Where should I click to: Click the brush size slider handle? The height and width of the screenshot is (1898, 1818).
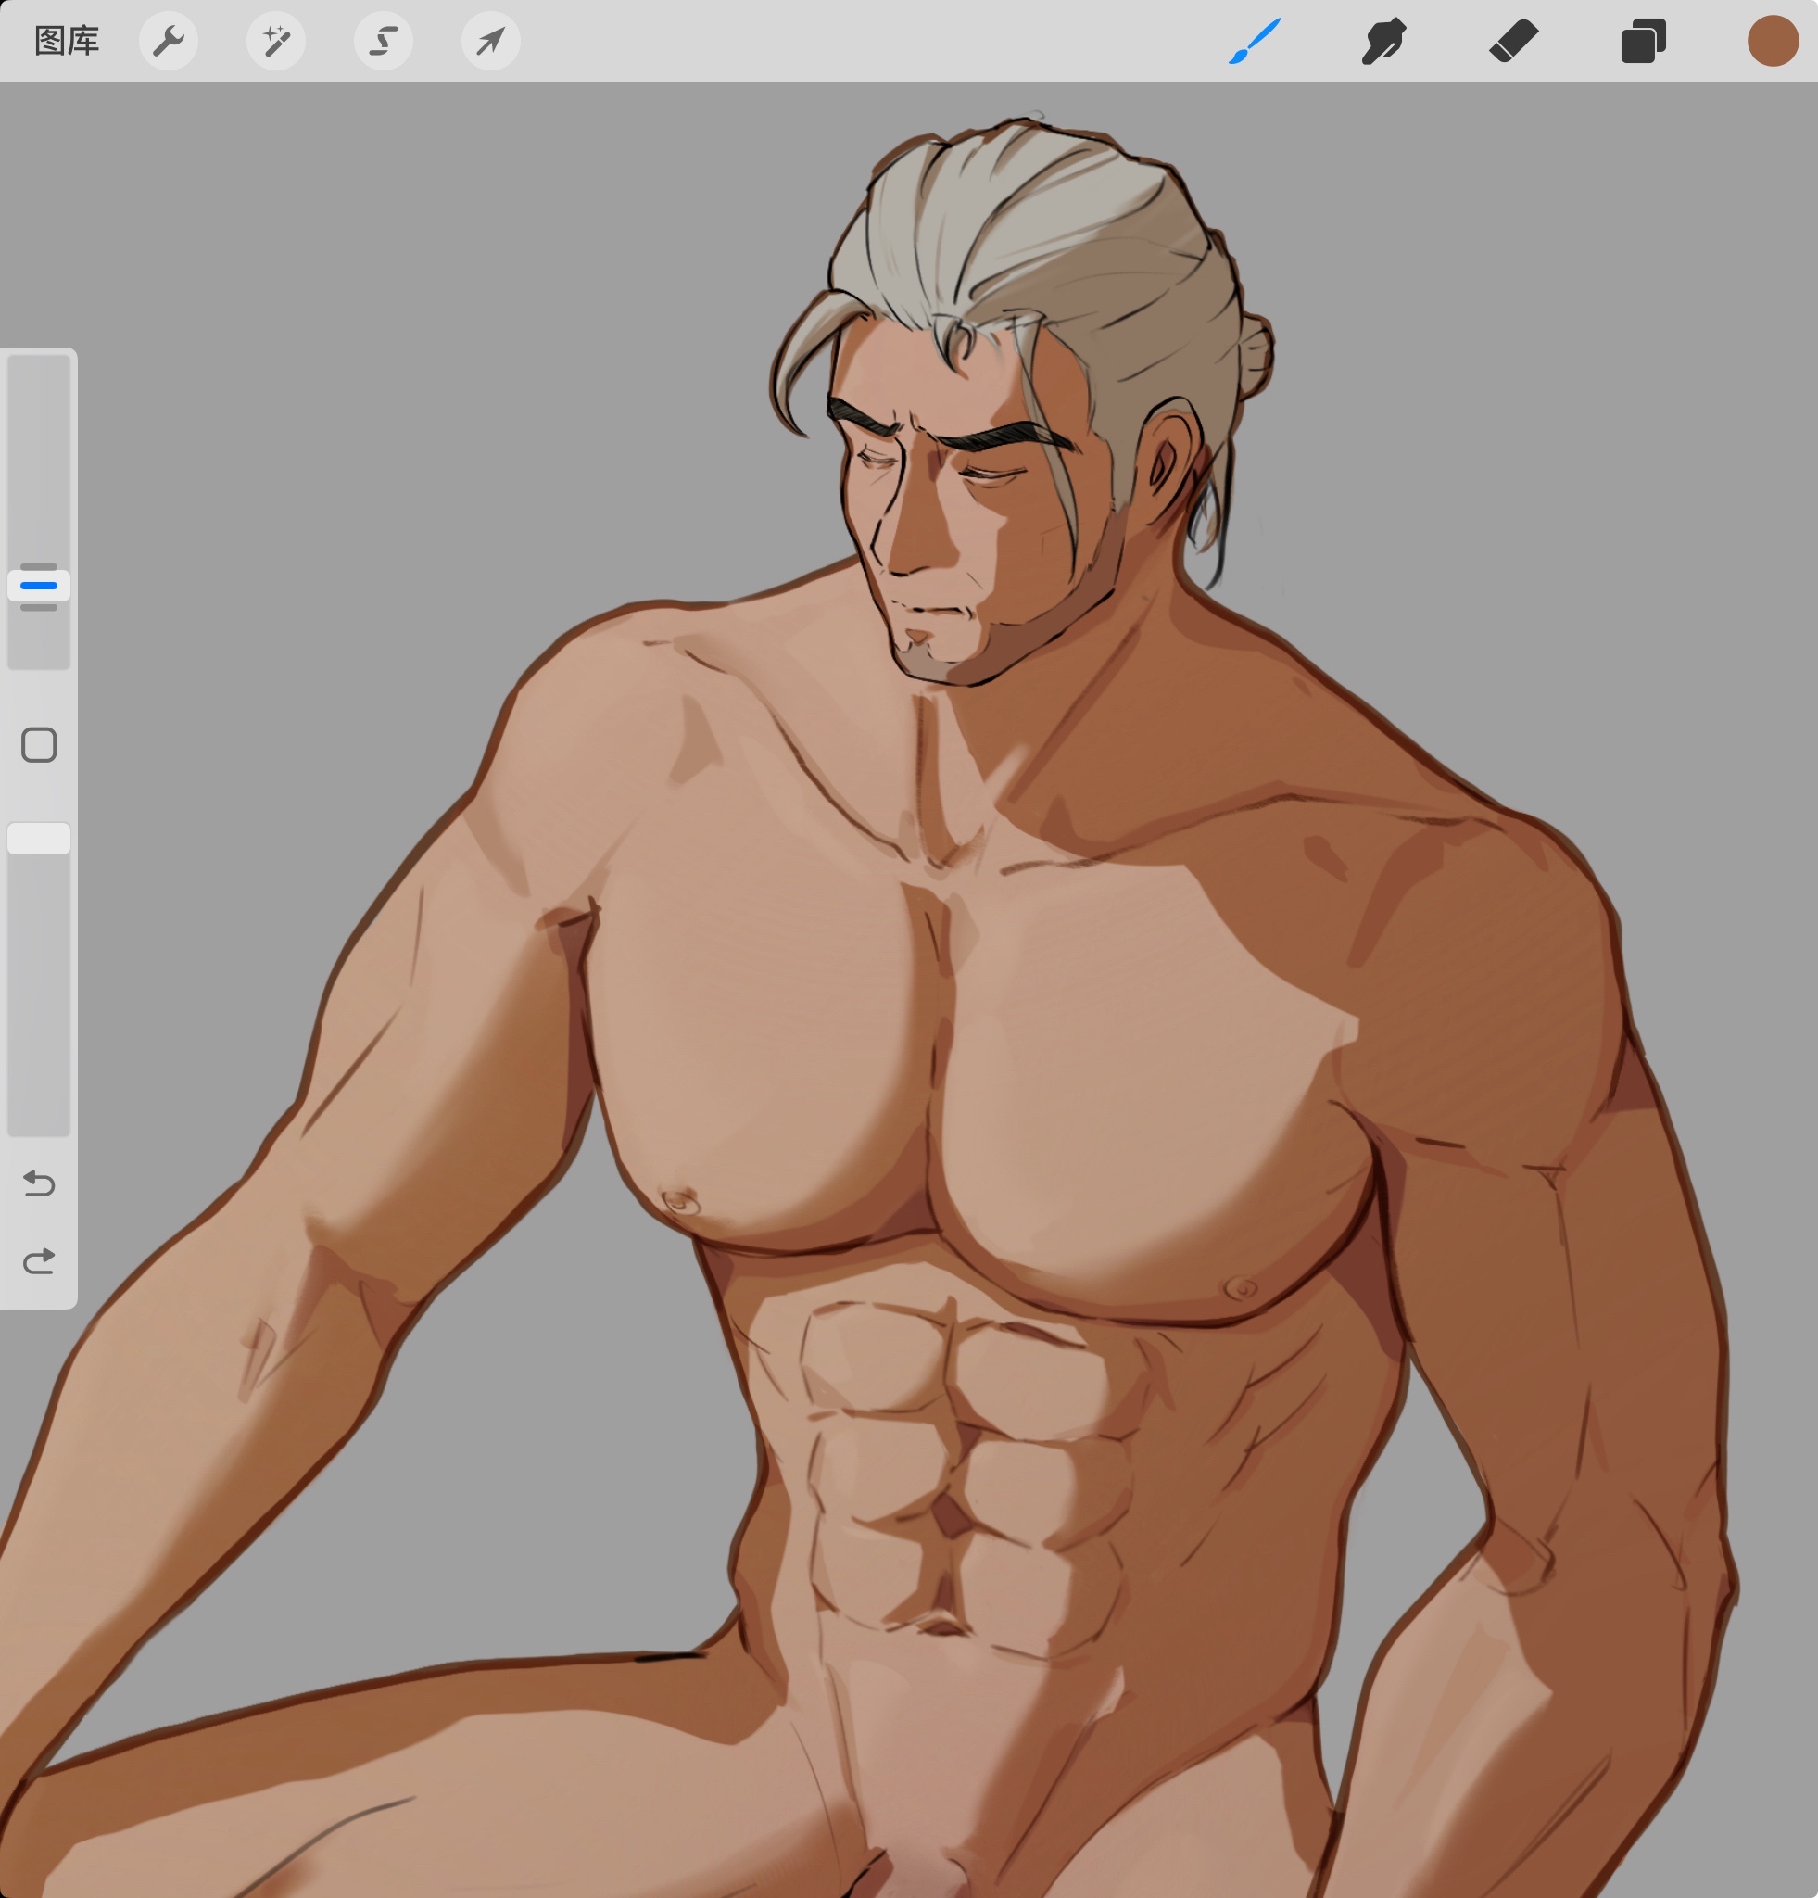coord(39,586)
